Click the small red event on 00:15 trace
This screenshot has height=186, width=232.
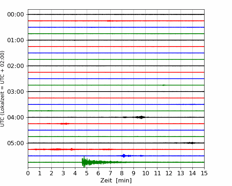(109, 21)
